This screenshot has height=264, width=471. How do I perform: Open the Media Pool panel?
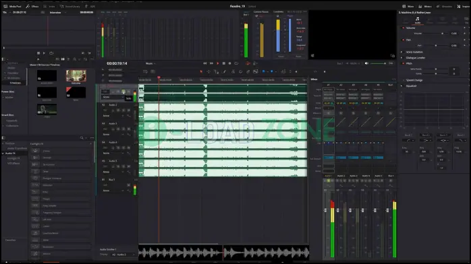tap(12, 6)
